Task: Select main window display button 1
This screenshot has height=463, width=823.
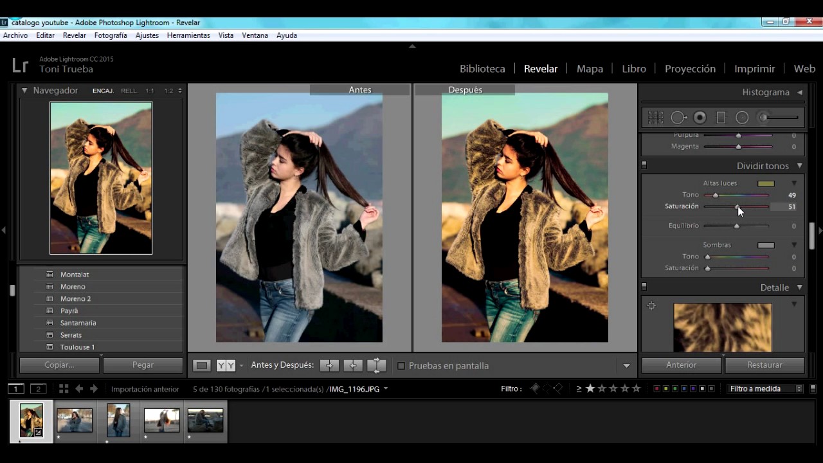Action: (x=16, y=388)
